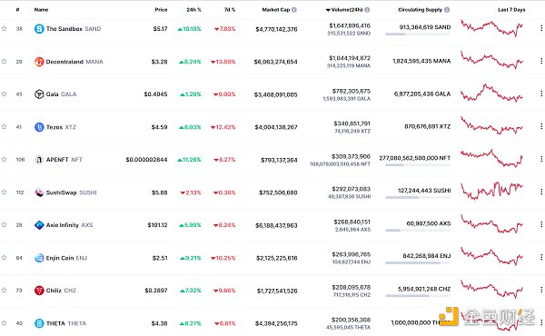
Task: Open the Gala row options menu
Action: click(x=541, y=94)
